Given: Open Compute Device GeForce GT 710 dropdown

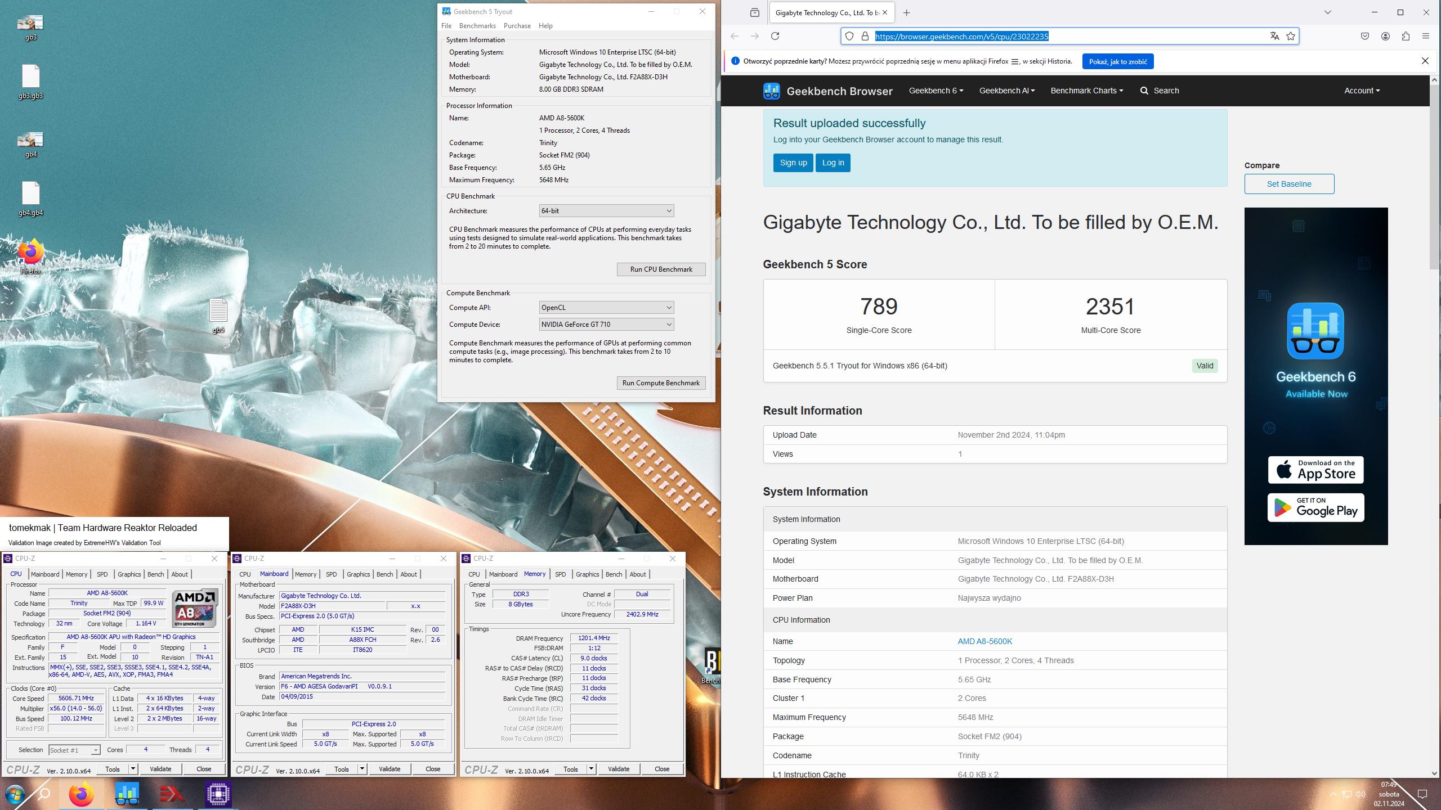Looking at the screenshot, I should 606,324.
